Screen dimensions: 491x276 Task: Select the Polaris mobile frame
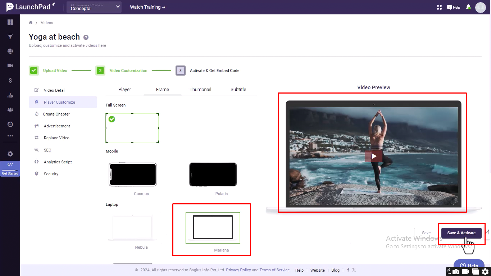click(x=213, y=175)
